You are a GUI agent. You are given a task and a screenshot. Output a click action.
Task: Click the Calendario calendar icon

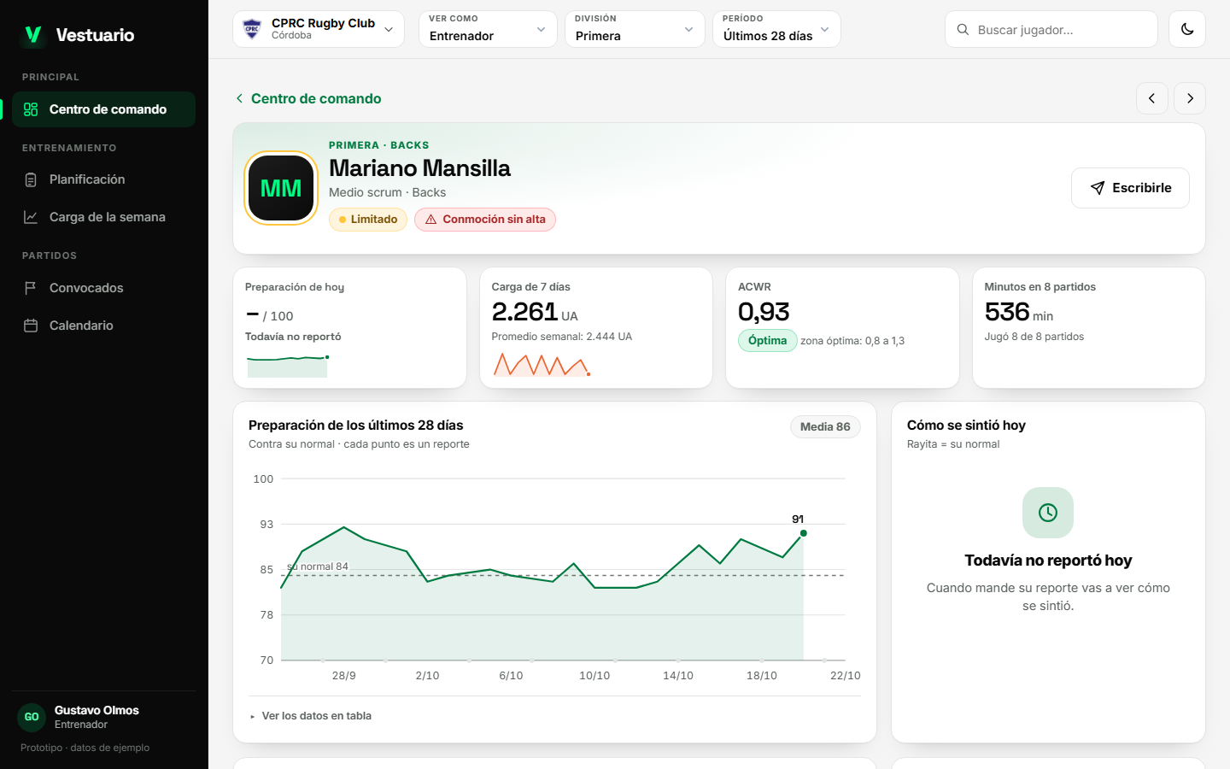(x=31, y=326)
